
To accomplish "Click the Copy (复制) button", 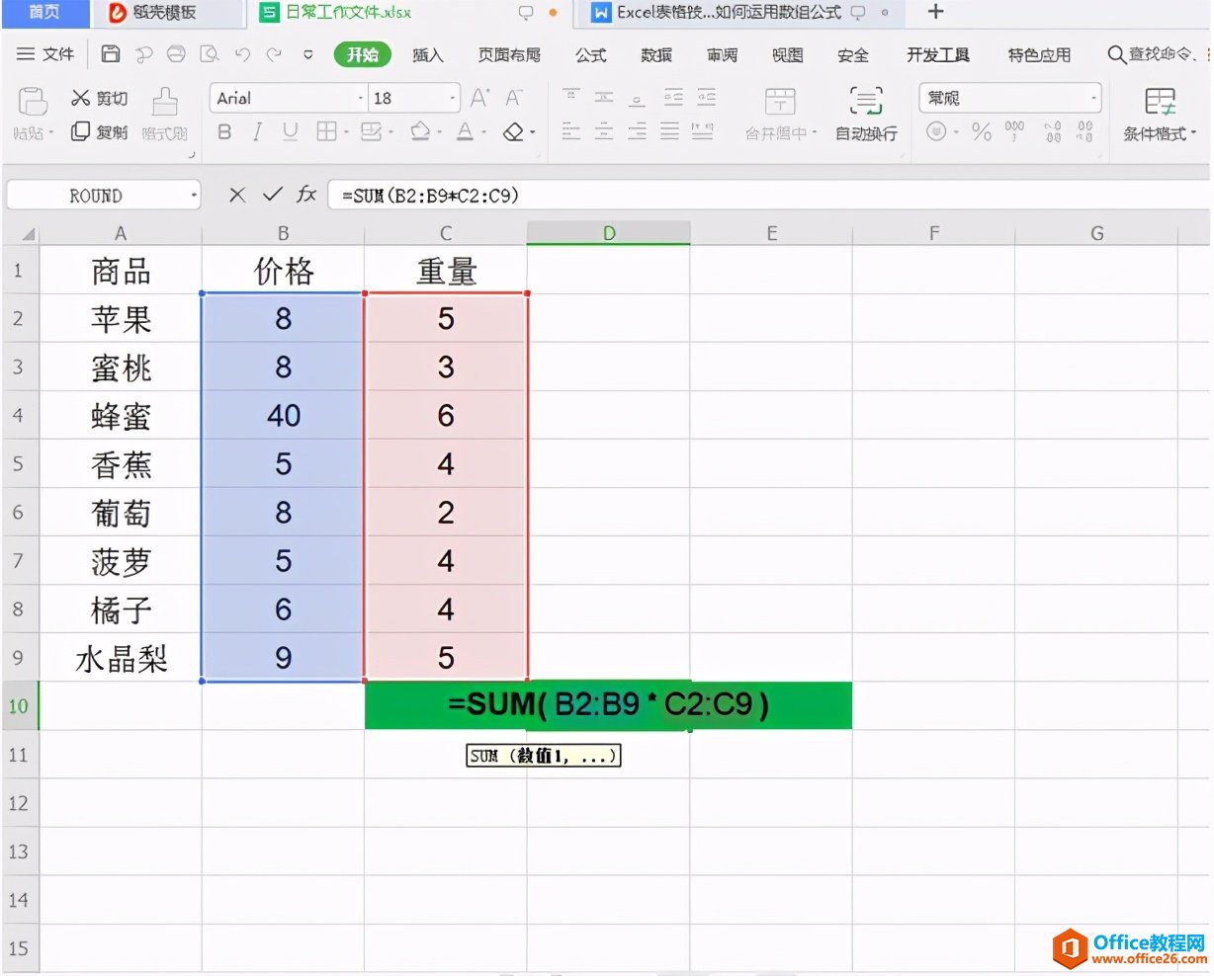I will 99,131.
